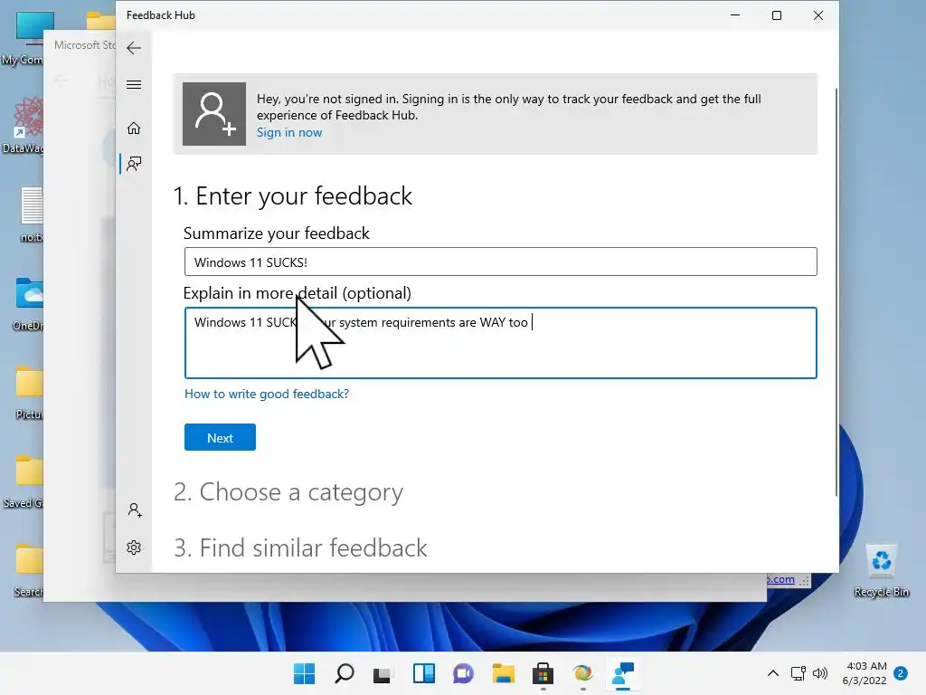Expand the 3. Find similar feedback step

coord(300,547)
